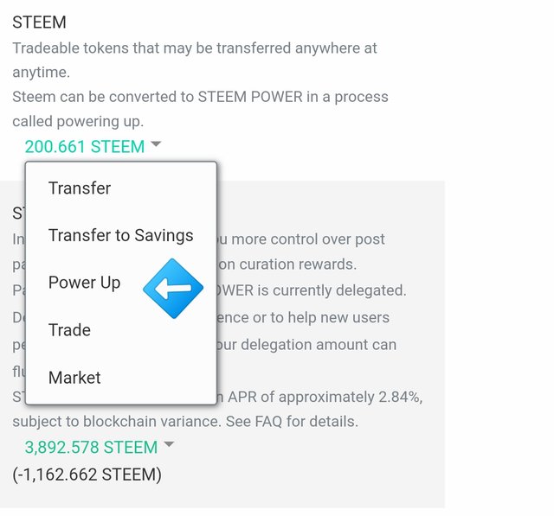
Task: Click the on curation rewards text
Action: (x=287, y=264)
